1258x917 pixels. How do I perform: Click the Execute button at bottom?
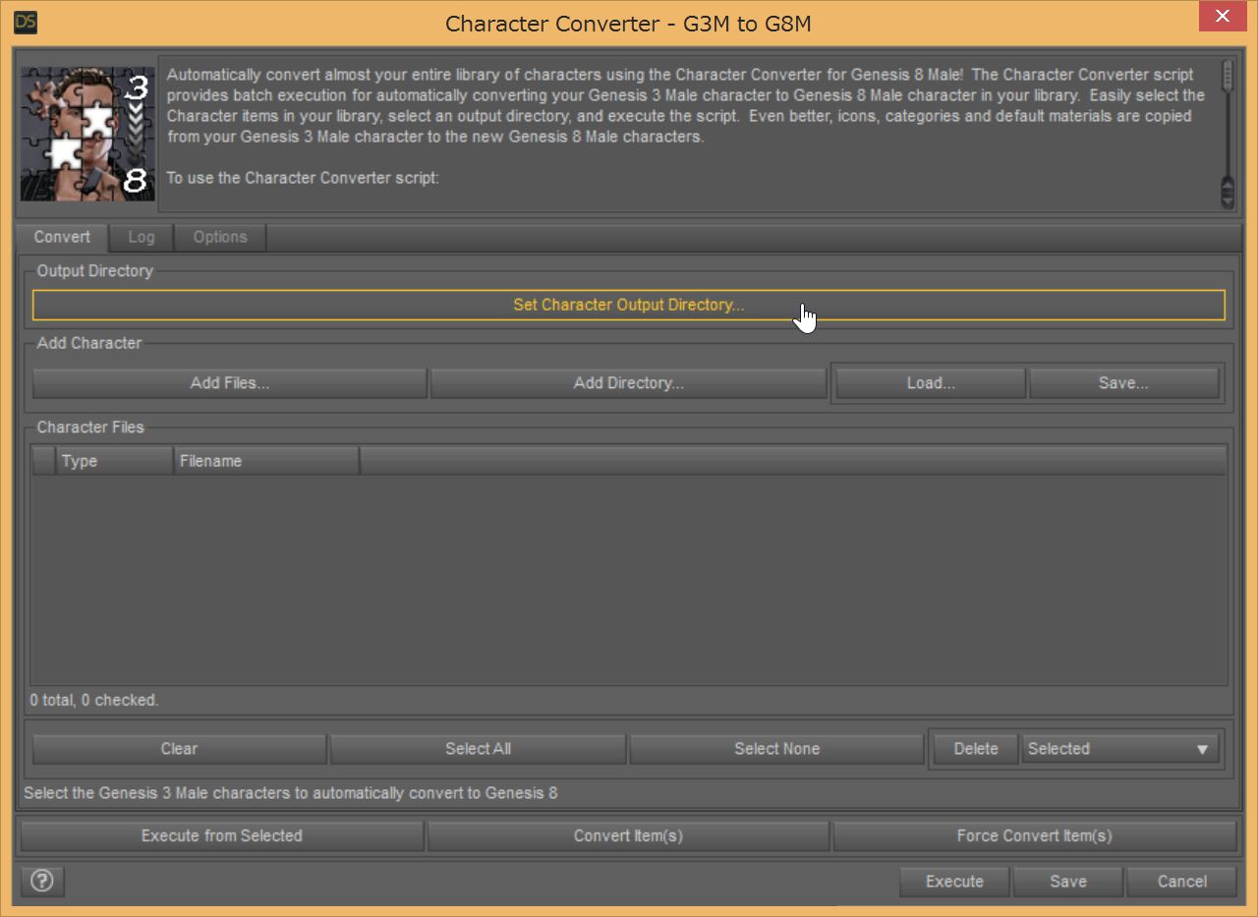[954, 882]
